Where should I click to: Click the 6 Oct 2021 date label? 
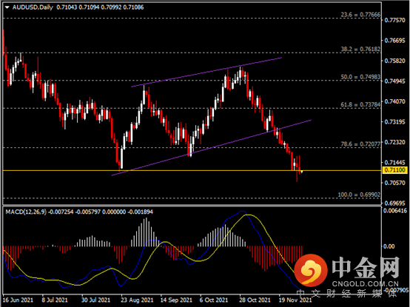pyautogui.click(x=214, y=300)
